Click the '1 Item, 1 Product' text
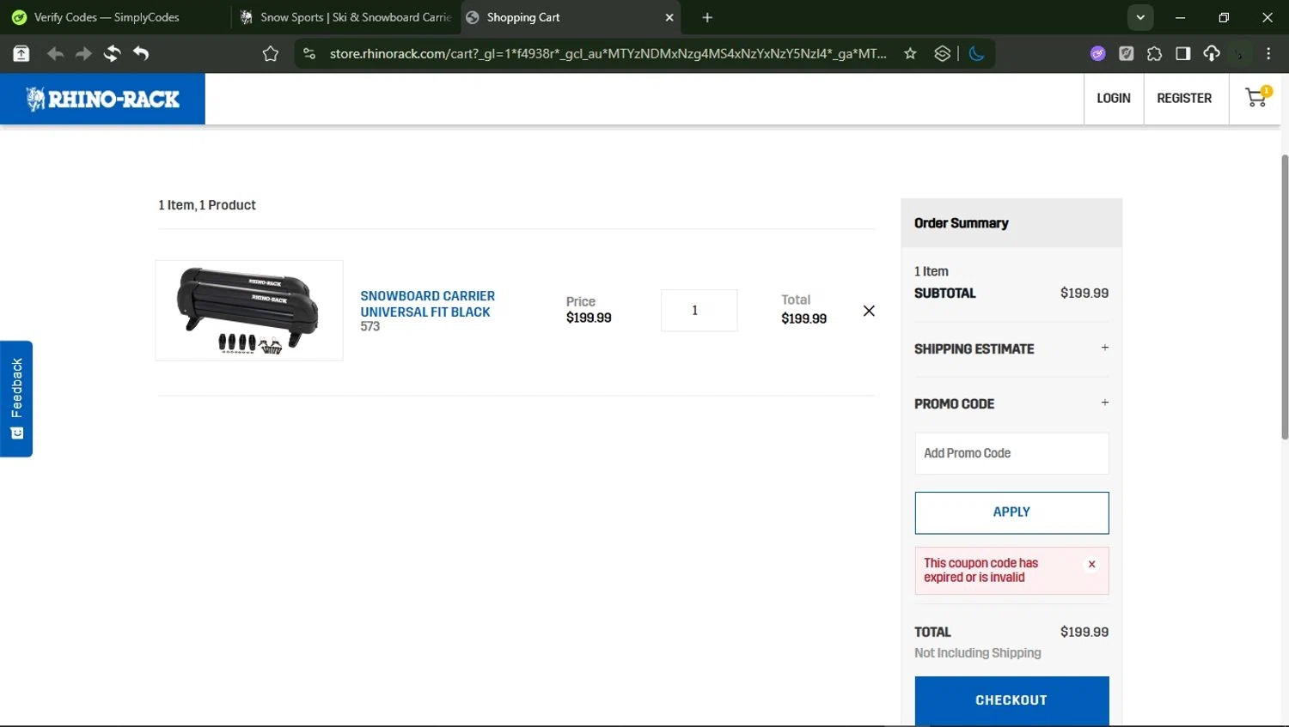Image resolution: width=1289 pixels, height=727 pixels. 206,205
